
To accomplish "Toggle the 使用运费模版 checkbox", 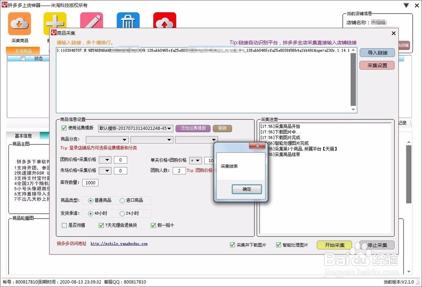I will (64, 128).
